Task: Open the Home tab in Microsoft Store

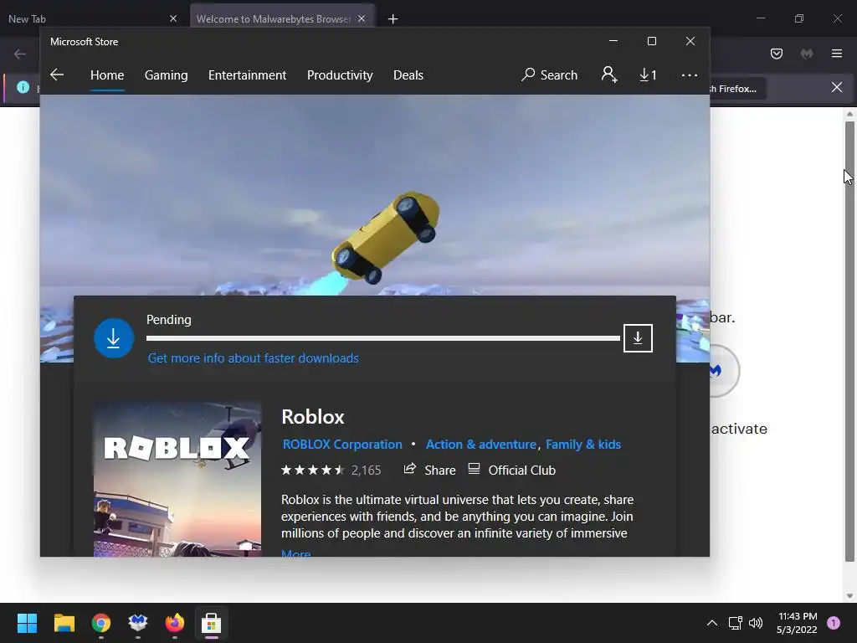Action: pos(107,75)
